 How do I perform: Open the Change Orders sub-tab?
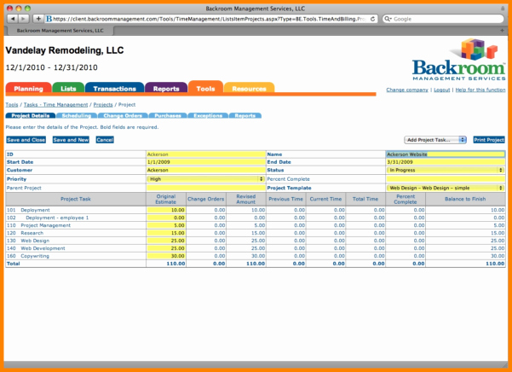pos(123,116)
